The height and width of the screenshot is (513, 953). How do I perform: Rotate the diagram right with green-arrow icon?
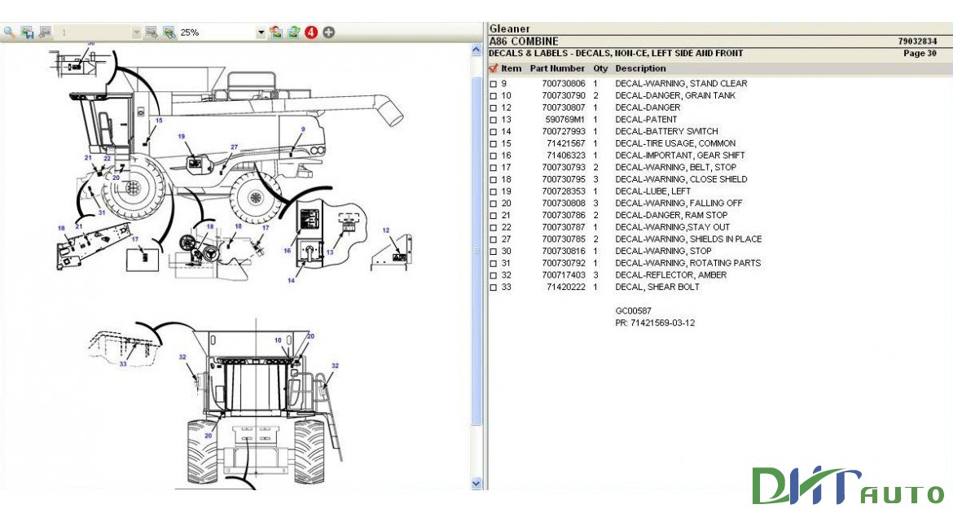point(293,33)
